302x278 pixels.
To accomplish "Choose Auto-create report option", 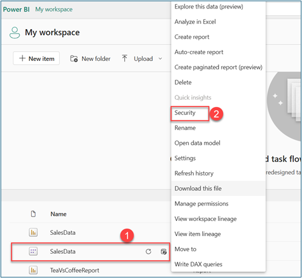I will 198,52.
